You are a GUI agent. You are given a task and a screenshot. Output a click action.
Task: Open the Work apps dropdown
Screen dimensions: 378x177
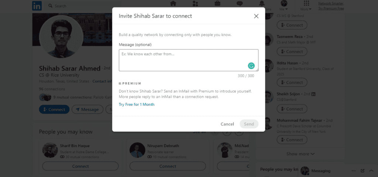[x=306, y=5]
